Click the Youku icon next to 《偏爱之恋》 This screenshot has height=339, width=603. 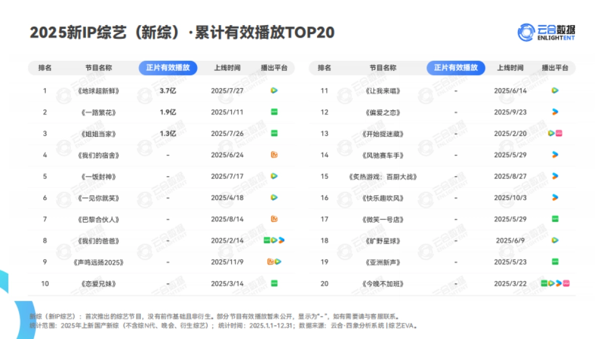click(x=555, y=112)
